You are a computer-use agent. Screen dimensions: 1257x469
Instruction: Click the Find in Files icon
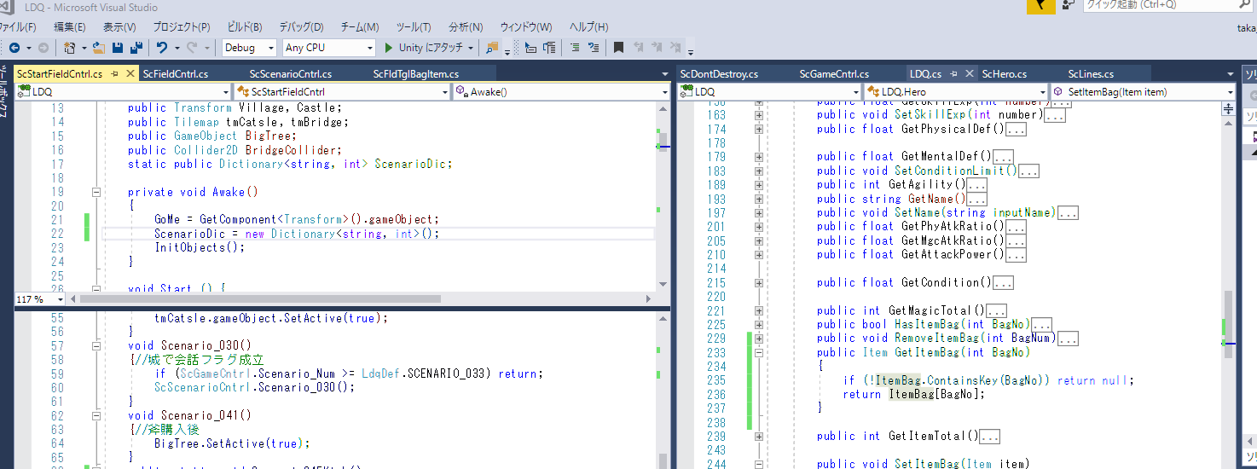tap(492, 48)
